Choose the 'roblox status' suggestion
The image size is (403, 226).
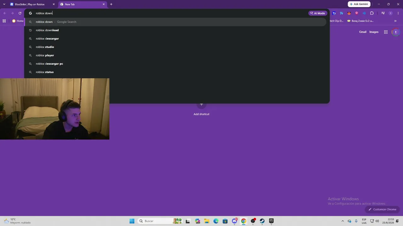(175, 72)
